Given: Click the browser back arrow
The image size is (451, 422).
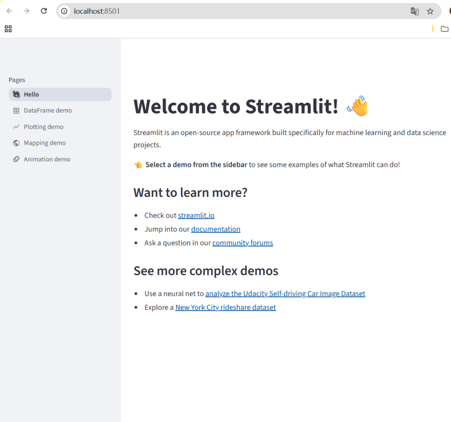Looking at the screenshot, I should 9,11.
